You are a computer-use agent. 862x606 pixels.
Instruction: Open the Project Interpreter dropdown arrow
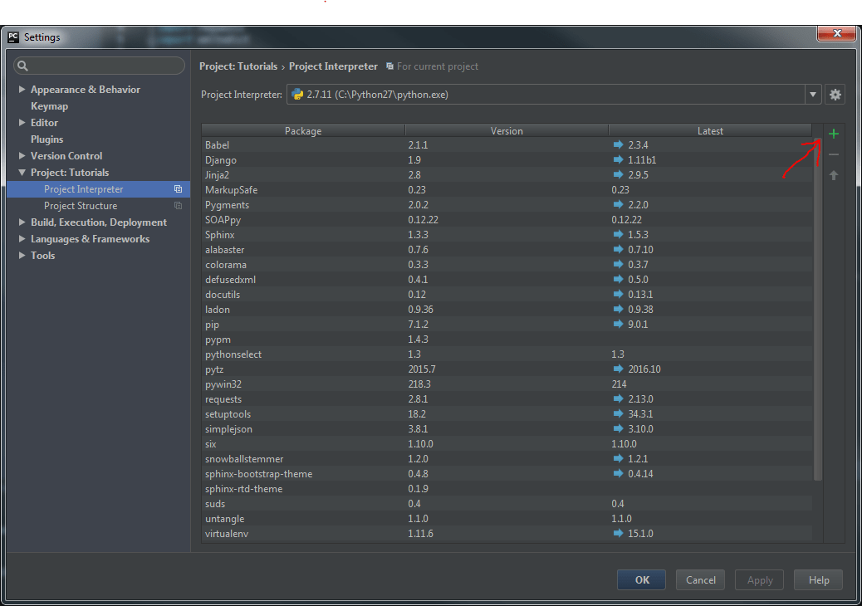point(812,95)
